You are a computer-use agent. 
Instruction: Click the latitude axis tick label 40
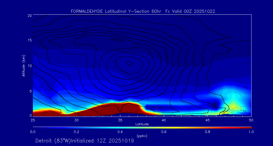click(x=164, y=120)
